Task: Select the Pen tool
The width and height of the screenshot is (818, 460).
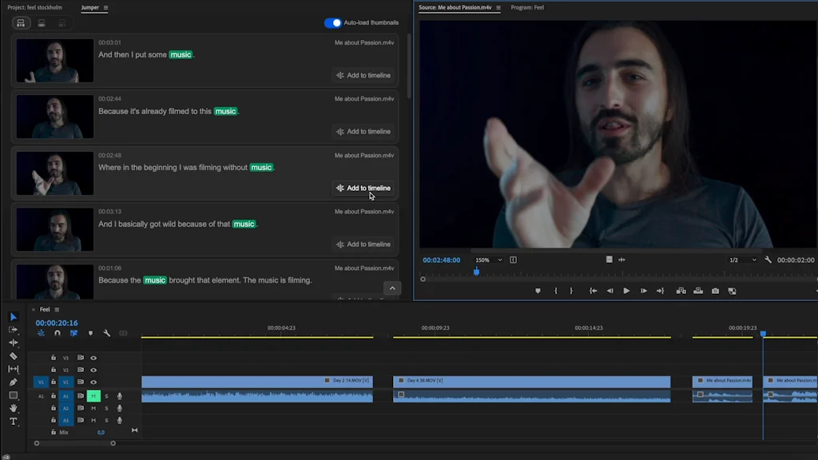Action: pyautogui.click(x=14, y=383)
